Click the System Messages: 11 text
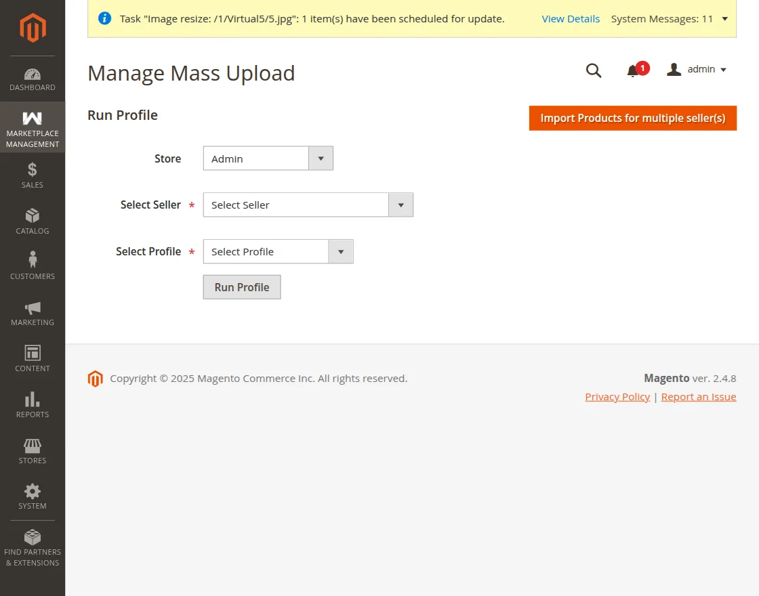The height and width of the screenshot is (596, 759). coord(661,19)
